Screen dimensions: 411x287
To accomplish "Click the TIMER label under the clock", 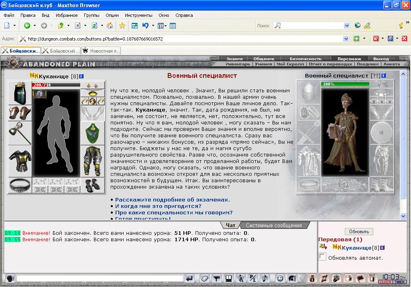I will (x=399, y=282).
